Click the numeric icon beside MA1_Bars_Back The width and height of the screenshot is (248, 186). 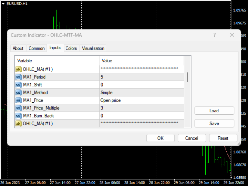(19, 116)
